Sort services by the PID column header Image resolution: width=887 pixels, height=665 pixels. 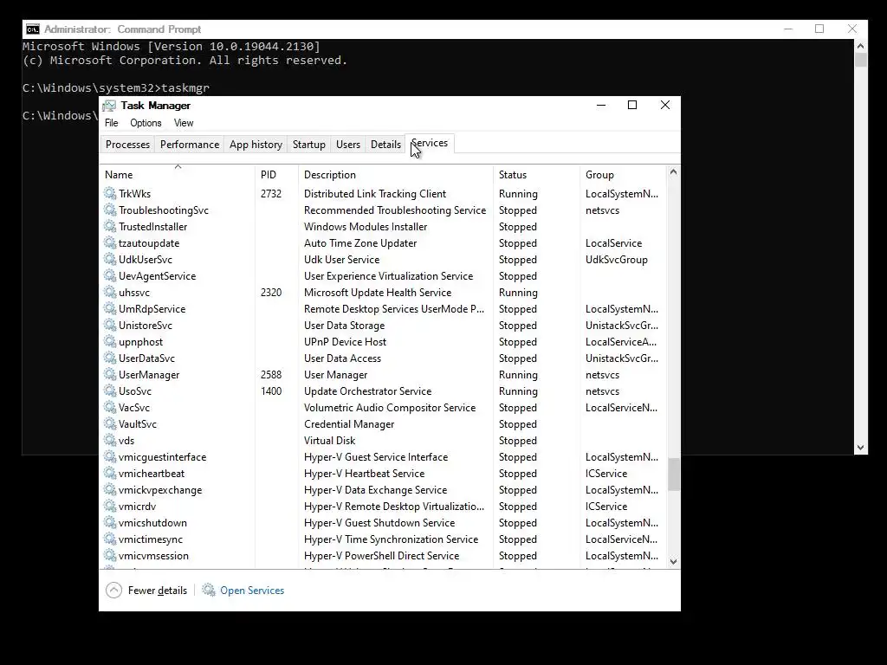coord(275,175)
